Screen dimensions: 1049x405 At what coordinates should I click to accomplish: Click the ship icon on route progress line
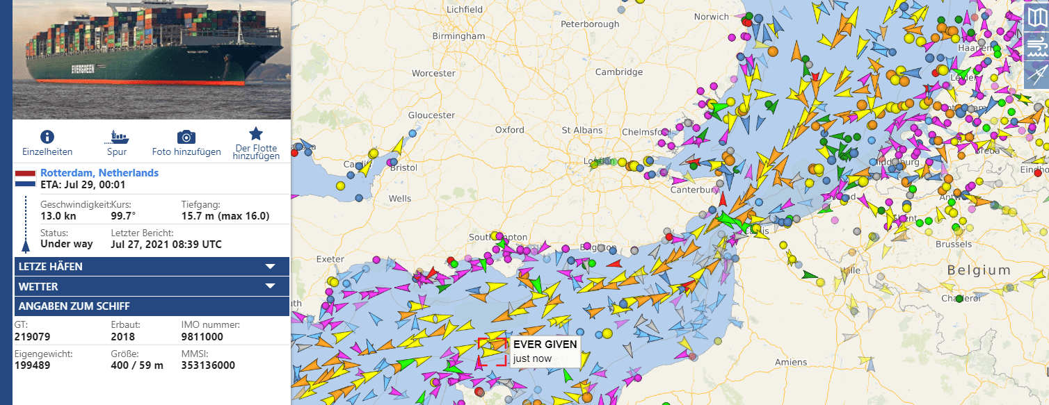tap(26, 245)
